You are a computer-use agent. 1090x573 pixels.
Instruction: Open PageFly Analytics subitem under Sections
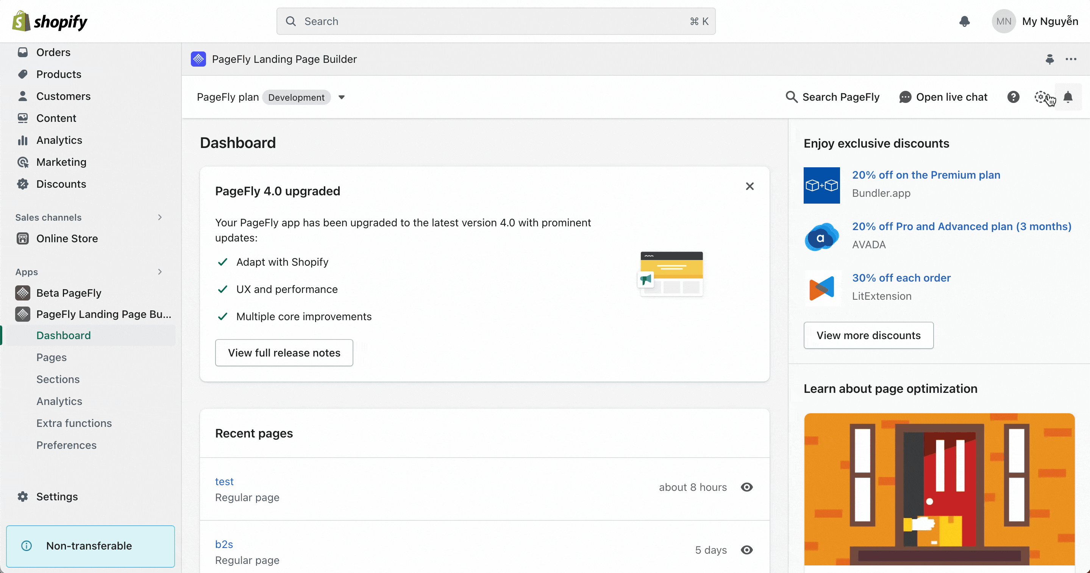click(59, 401)
